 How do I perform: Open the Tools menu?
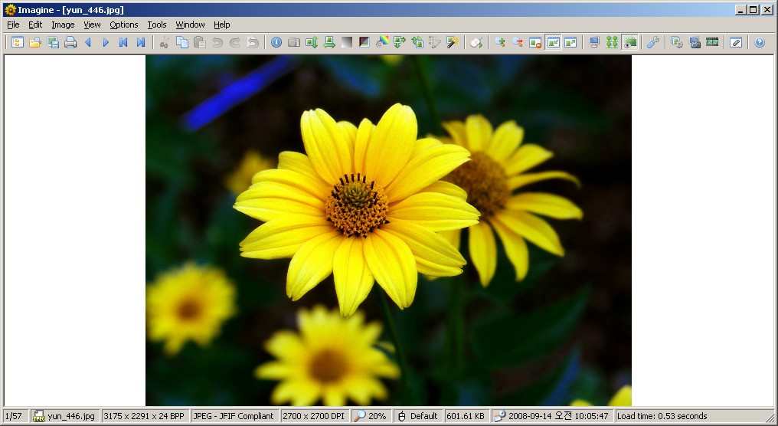click(157, 25)
